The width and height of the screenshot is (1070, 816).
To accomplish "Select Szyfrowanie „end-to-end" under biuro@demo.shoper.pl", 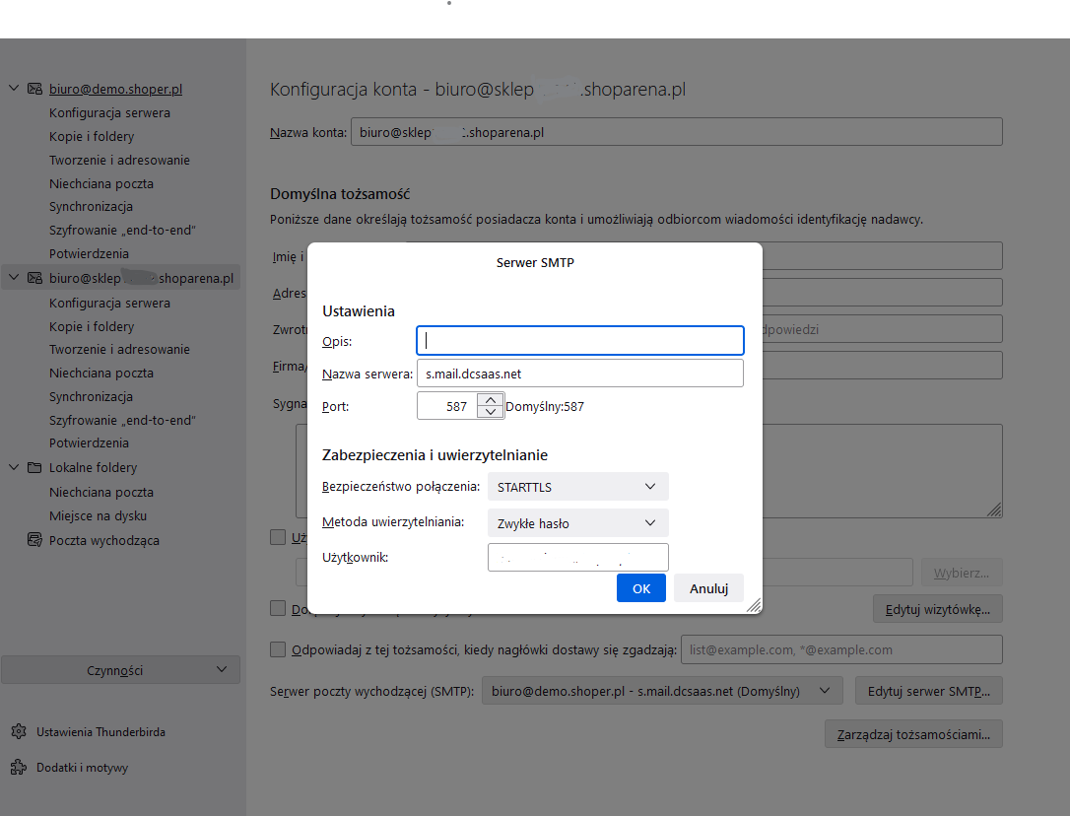I will pos(122,230).
